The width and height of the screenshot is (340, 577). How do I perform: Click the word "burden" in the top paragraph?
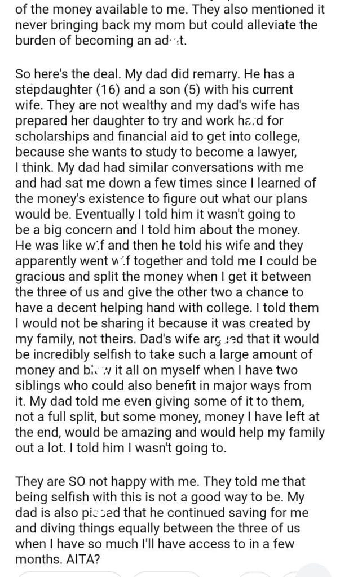tap(38, 41)
